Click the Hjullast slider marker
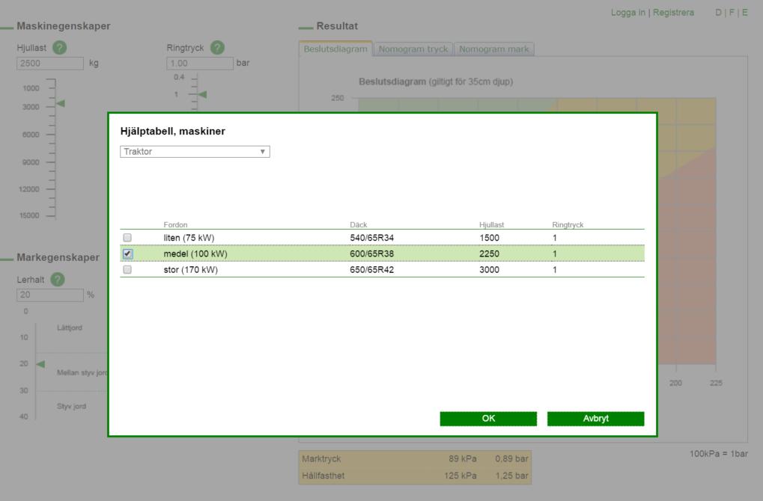The image size is (763, 501). (x=61, y=103)
